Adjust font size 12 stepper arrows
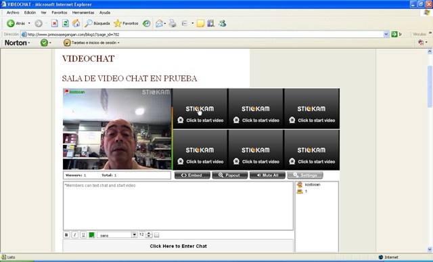 pos(149,235)
